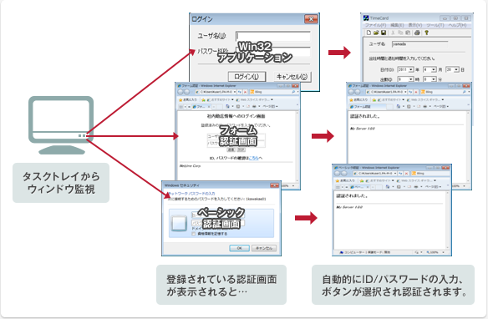488x319 pixels.
Task: Click the New file icon in TimeCard toolbar
Action: (369, 33)
